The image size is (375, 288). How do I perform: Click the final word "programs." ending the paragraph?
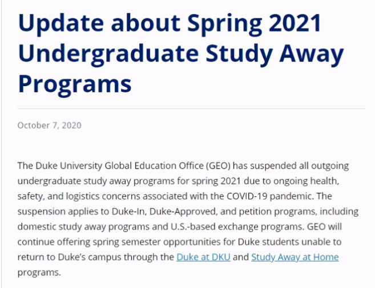point(39,272)
